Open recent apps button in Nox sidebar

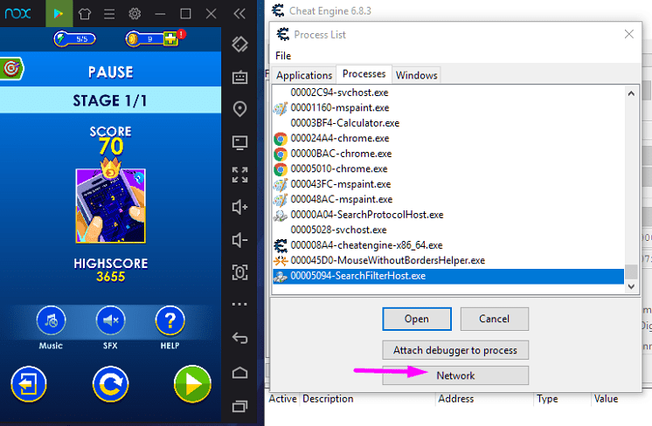pos(240,406)
